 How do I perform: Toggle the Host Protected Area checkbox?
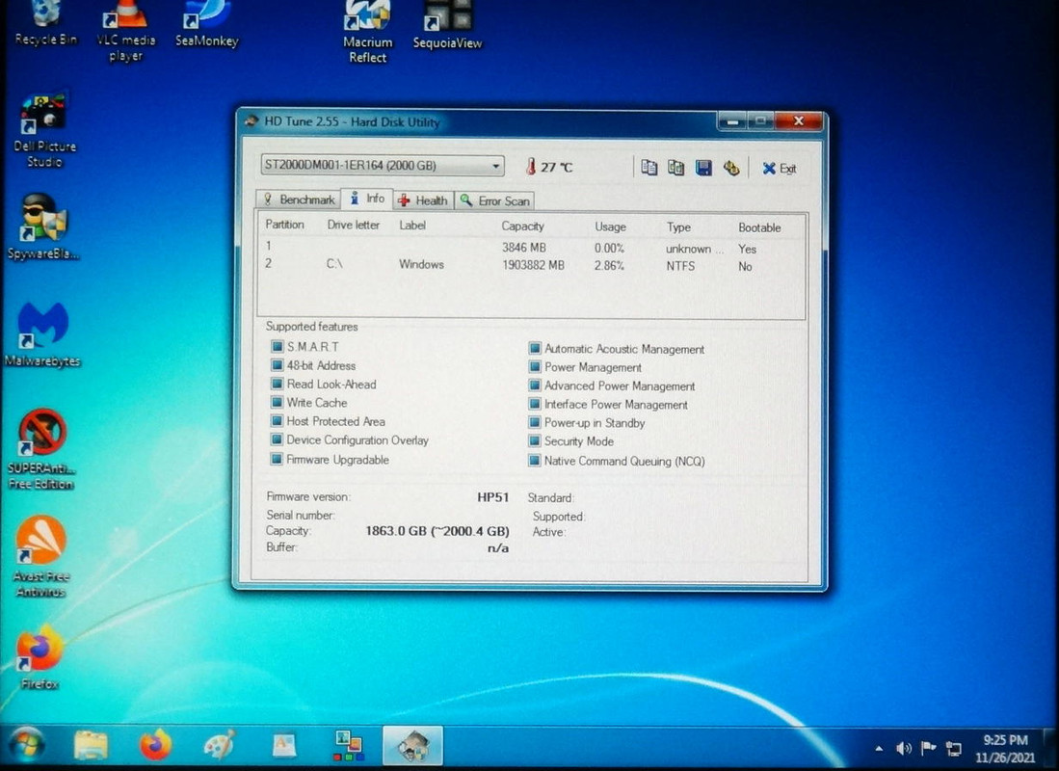click(x=277, y=421)
